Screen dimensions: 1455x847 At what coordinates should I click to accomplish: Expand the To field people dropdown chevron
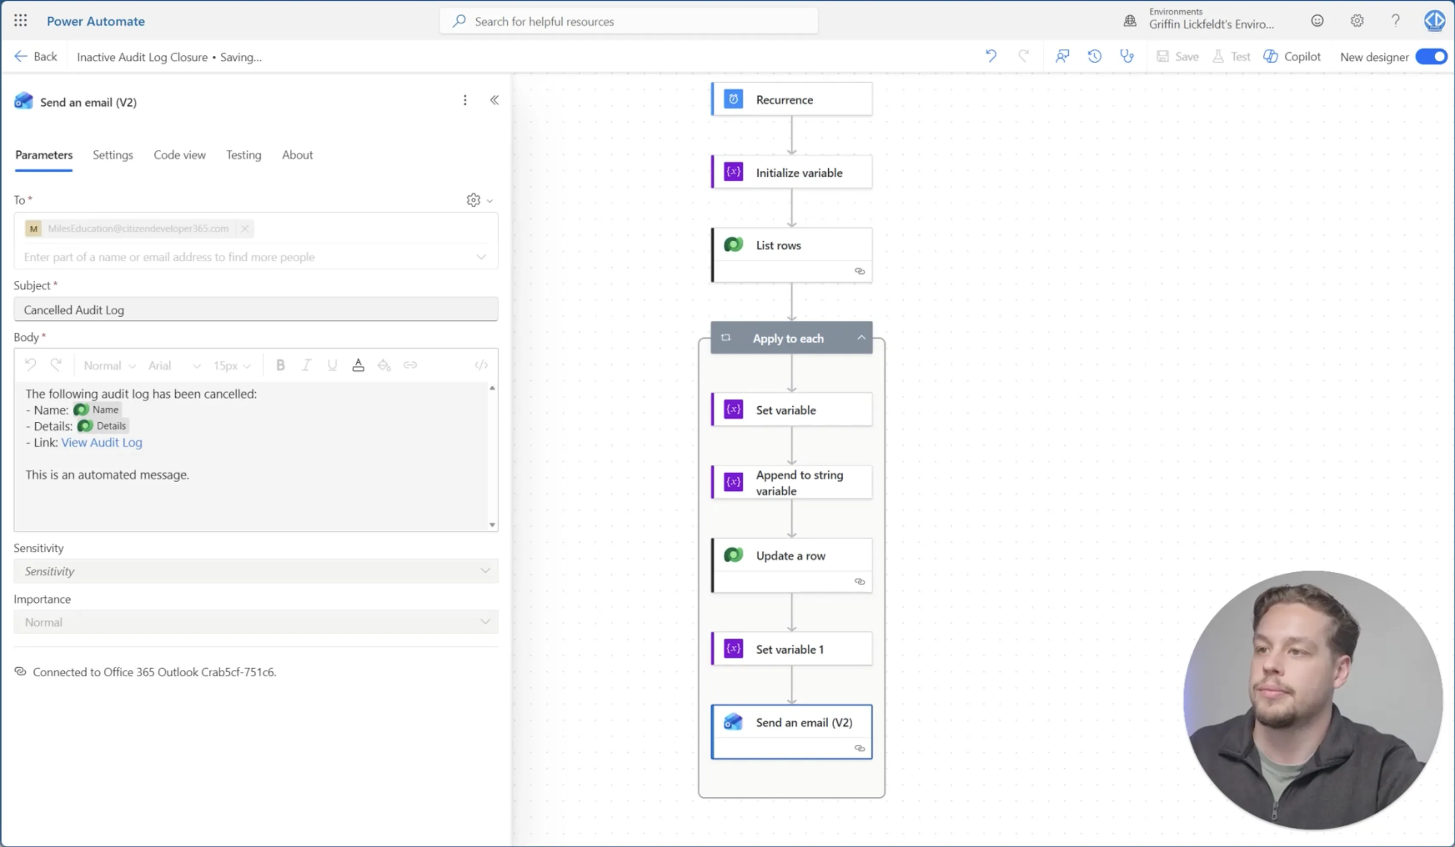click(481, 257)
